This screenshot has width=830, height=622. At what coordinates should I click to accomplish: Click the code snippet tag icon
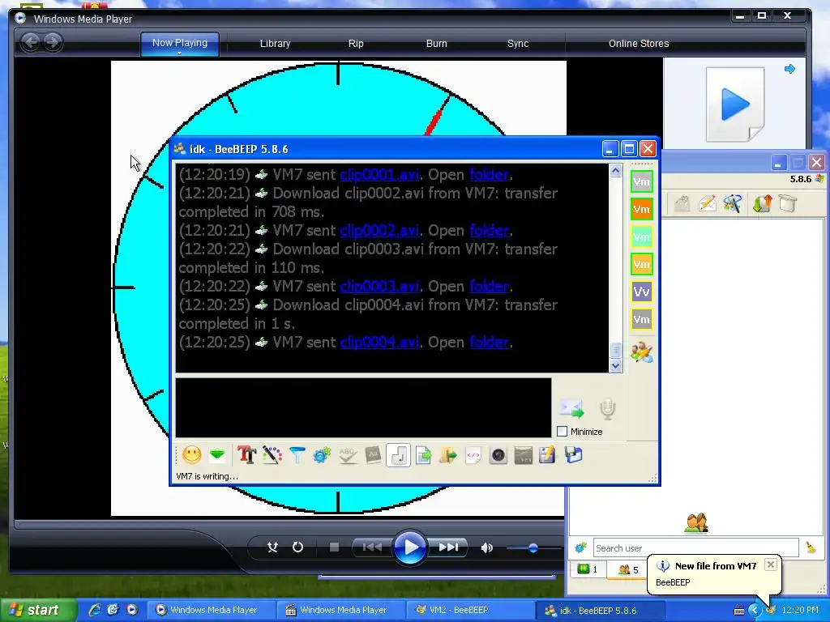point(473,455)
